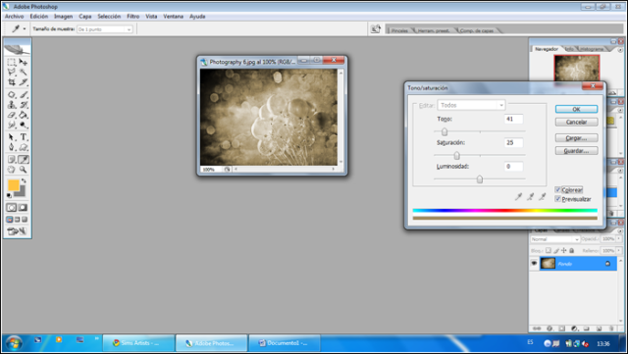Uncheck the Colorear checkbox
628x354 pixels.
tap(557, 190)
